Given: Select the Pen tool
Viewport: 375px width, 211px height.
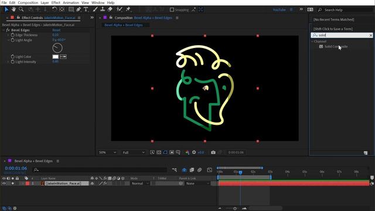Looking at the screenshot, I should pyautogui.click(x=79, y=9).
